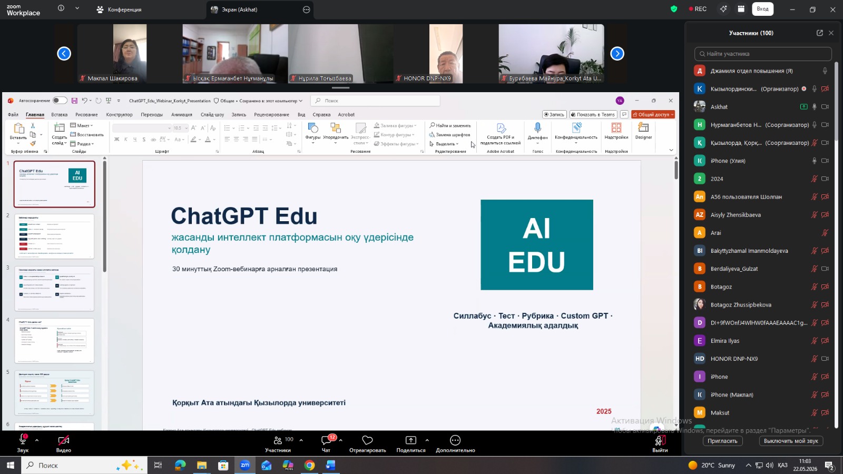Click the Format Painter brush icon
Viewport: 843px width, 474px height.
point(33,143)
